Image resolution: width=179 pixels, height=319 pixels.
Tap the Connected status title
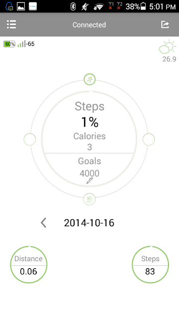pos(89,25)
